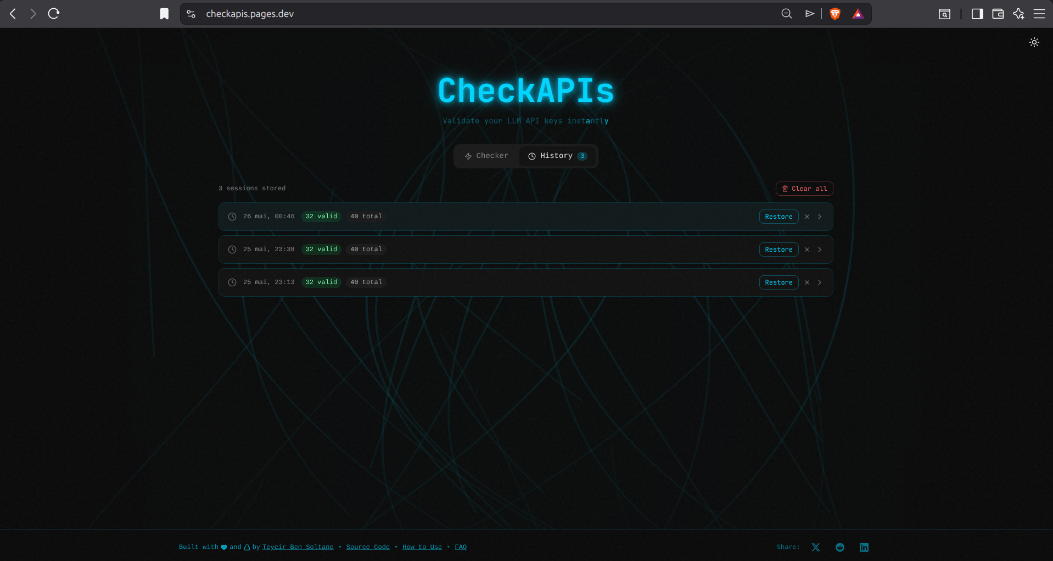Open the browser's tab search icon
The image size is (1053, 561).
(x=944, y=14)
